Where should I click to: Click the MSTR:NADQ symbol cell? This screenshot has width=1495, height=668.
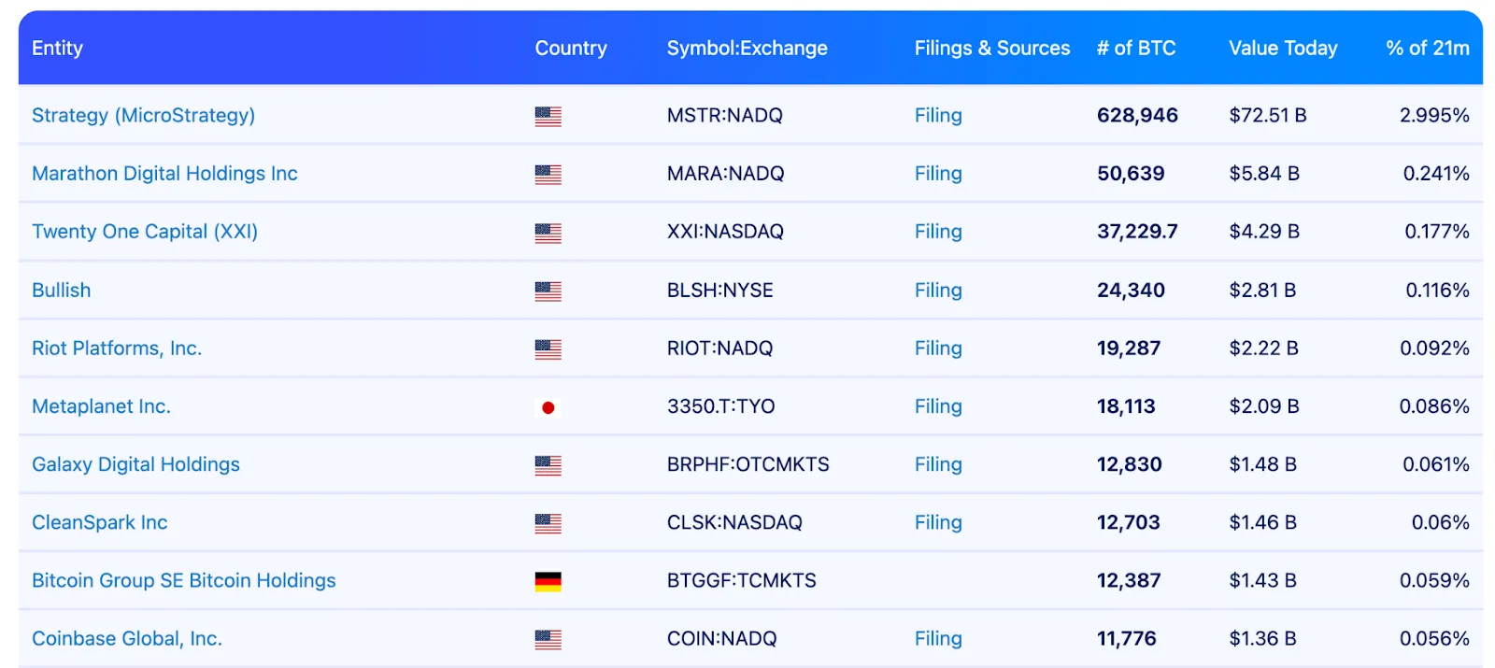(724, 115)
